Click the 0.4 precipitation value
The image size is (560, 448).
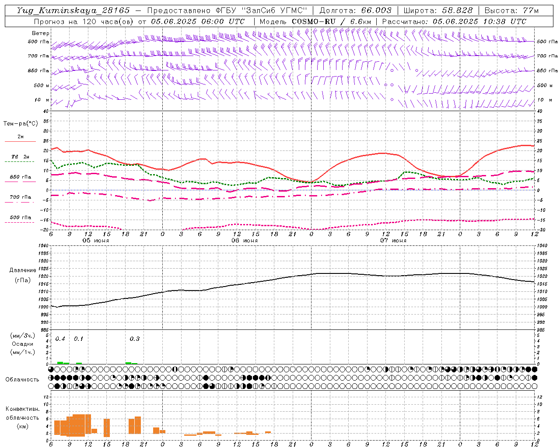(60, 339)
